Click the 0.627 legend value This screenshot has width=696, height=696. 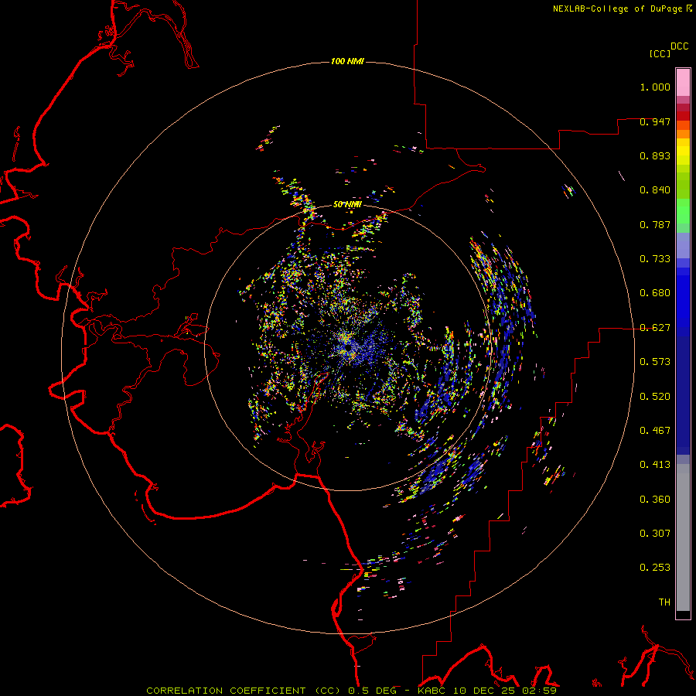coord(655,328)
